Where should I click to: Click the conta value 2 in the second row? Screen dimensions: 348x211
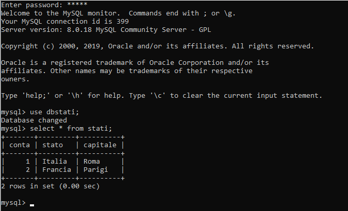28,169
